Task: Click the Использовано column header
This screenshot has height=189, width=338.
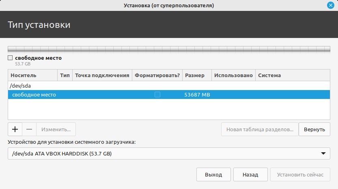Action: click(x=233, y=75)
